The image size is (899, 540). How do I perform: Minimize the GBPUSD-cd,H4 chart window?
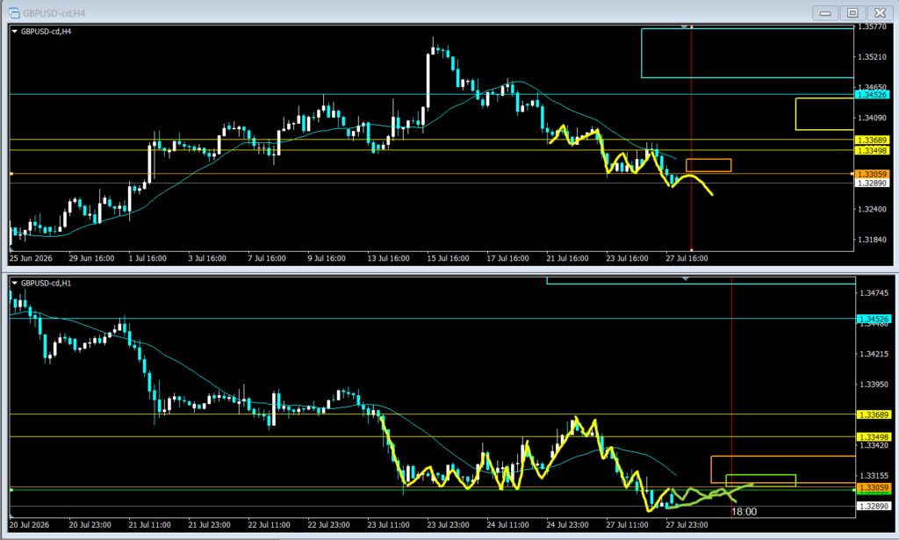[825, 12]
